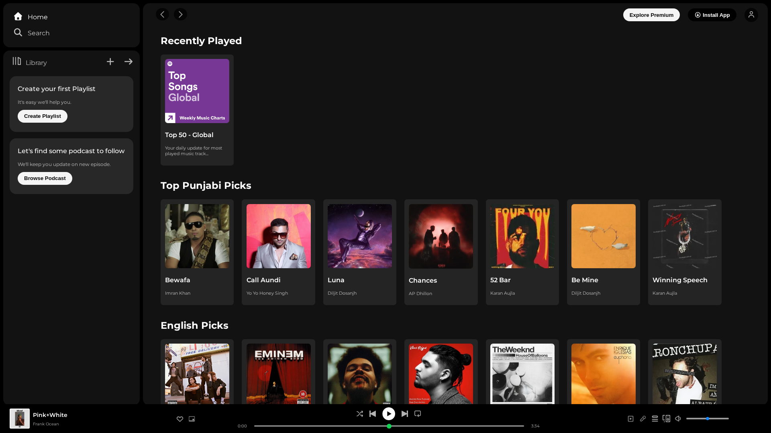Viewport: 771px width, 433px height.
Task: Select The Weeknd House Of Balloons cover
Action: (522, 374)
